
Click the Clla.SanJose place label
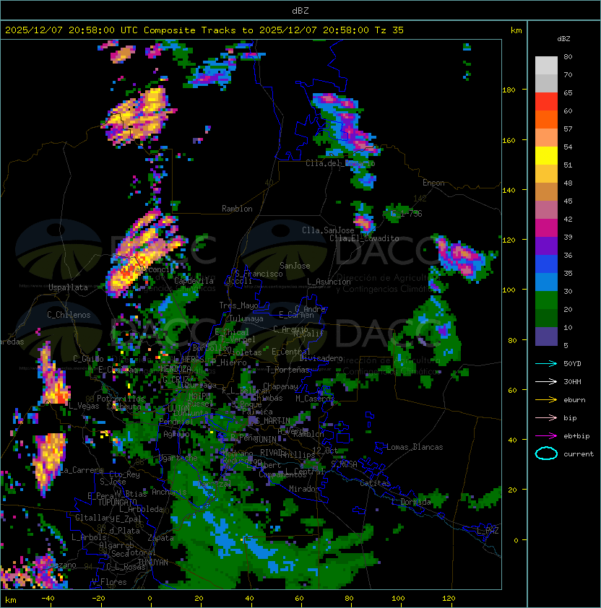point(328,230)
